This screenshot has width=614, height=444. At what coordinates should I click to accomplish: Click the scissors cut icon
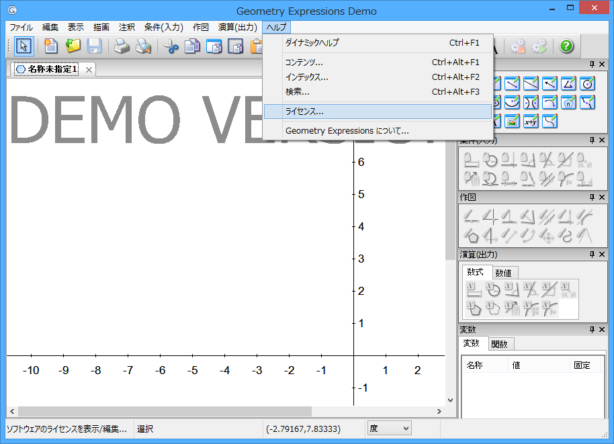pyautogui.click(x=171, y=46)
